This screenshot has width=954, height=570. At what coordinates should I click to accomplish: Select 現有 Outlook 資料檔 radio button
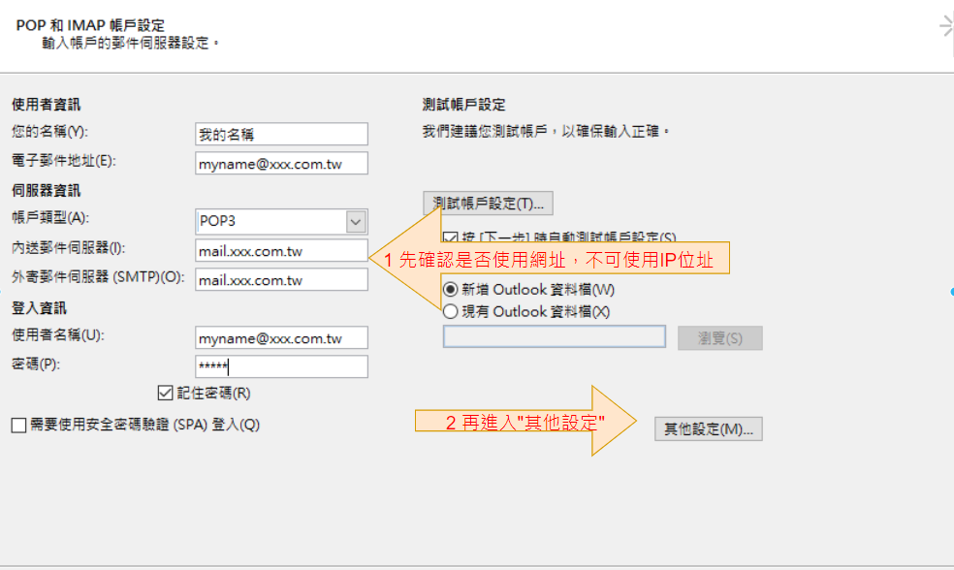tap(451, 311)
